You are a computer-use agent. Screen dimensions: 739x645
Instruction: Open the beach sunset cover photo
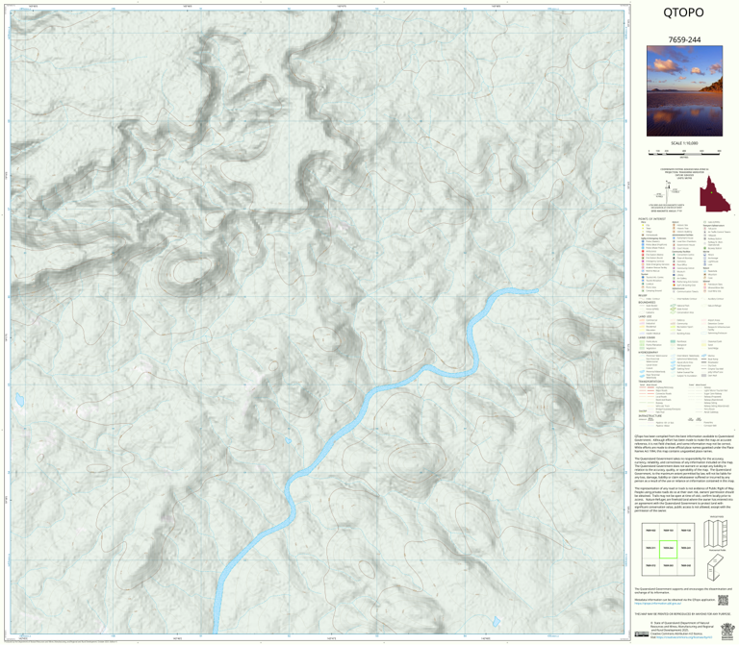(684, 91)
